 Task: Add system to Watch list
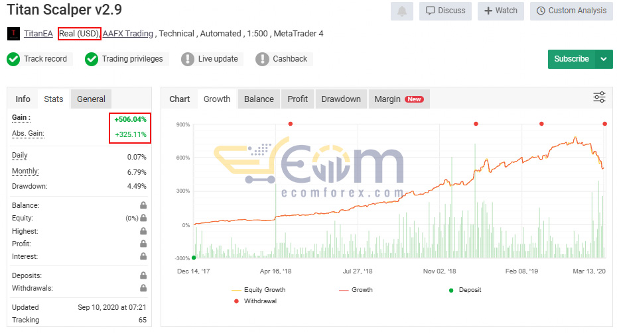[500, 11]
